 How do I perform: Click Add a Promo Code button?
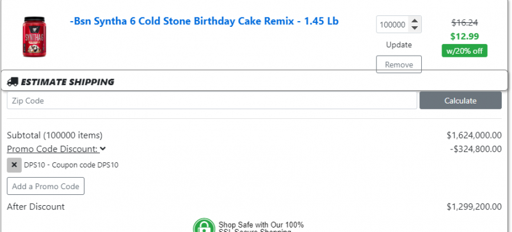click(x=45, y=186)
